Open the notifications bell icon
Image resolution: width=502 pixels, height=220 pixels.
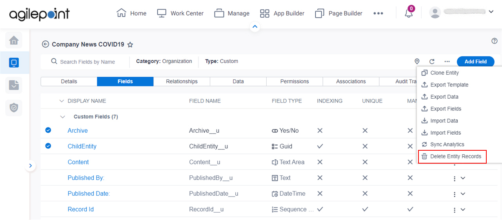point(409,13)
